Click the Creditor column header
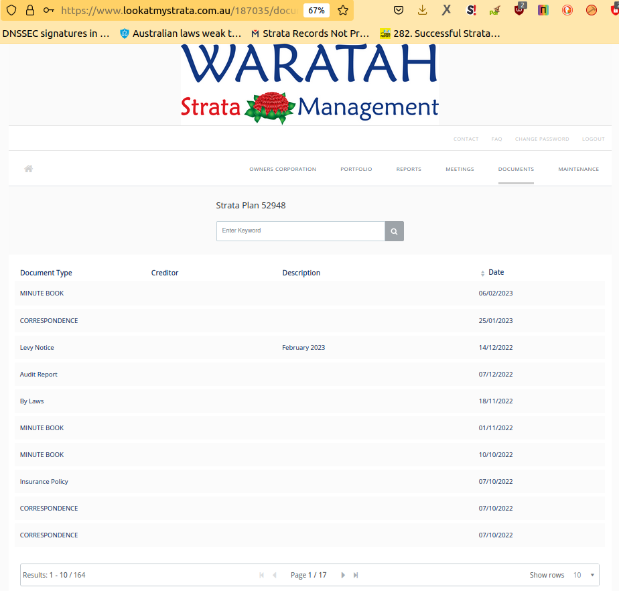 click(165, 273)
